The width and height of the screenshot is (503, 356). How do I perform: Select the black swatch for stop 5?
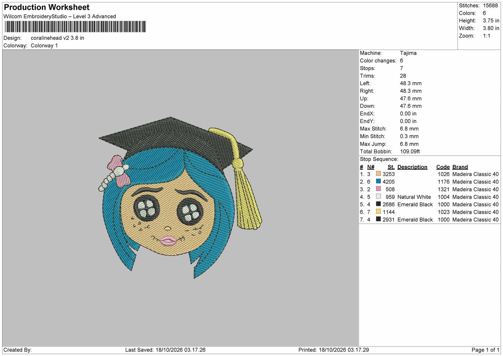click(379, 204)
